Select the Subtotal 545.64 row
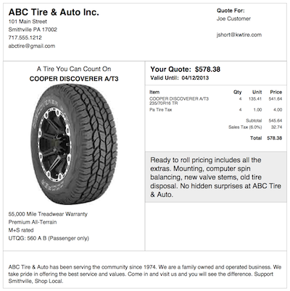Image resolution: width=290 pixels, height=291 pixels. 264,120
